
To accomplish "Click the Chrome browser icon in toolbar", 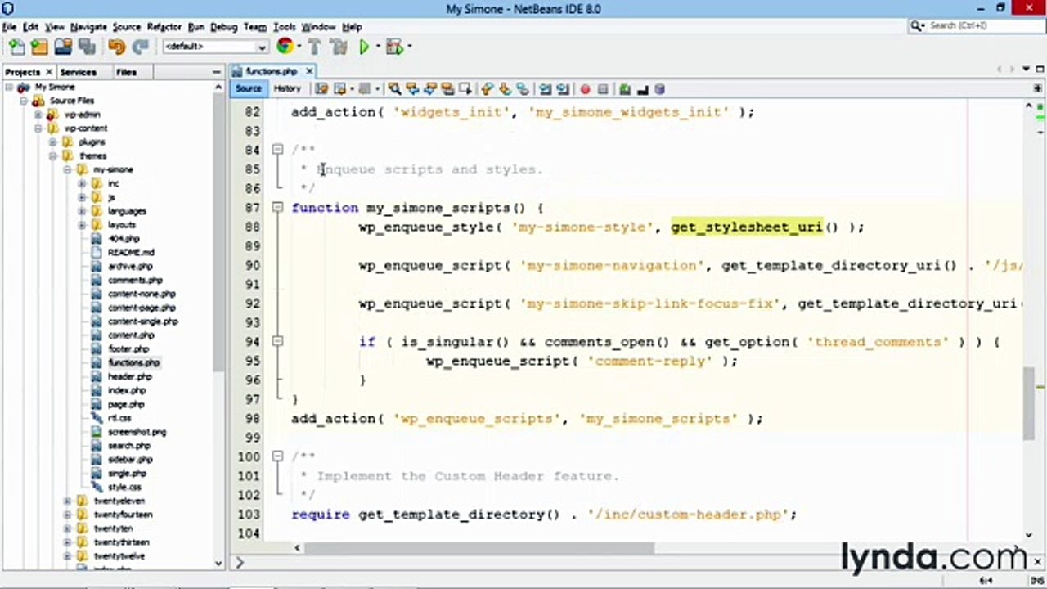I will coord(285,47).
